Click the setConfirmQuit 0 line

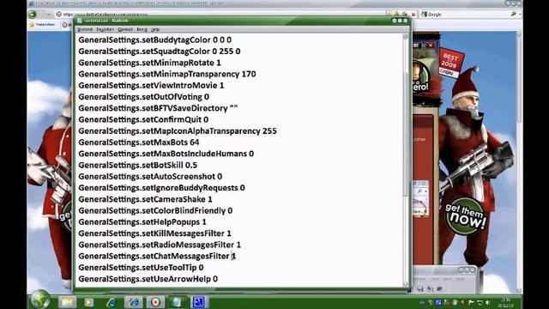(143, 119)
